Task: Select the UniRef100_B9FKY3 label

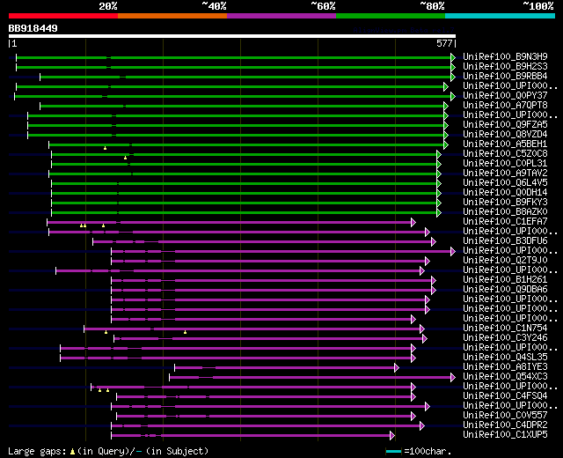Action: (x=505, y=202)
